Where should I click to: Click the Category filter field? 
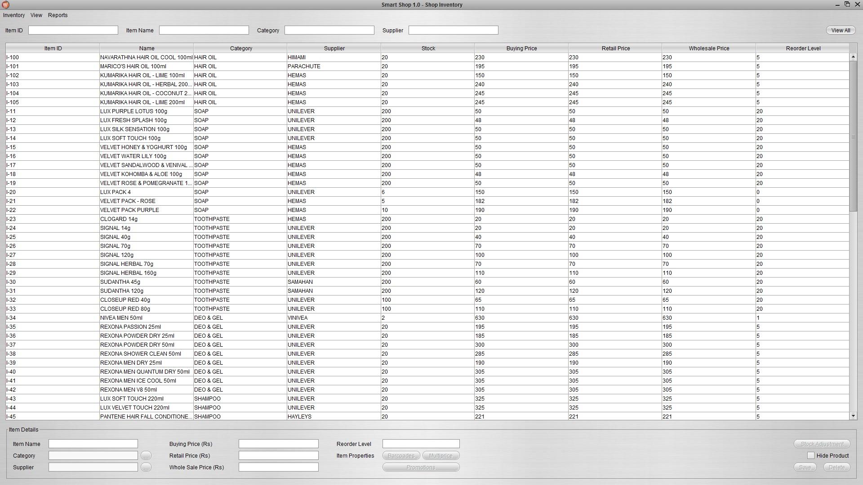pyautogui.click(x=329, y=30)
